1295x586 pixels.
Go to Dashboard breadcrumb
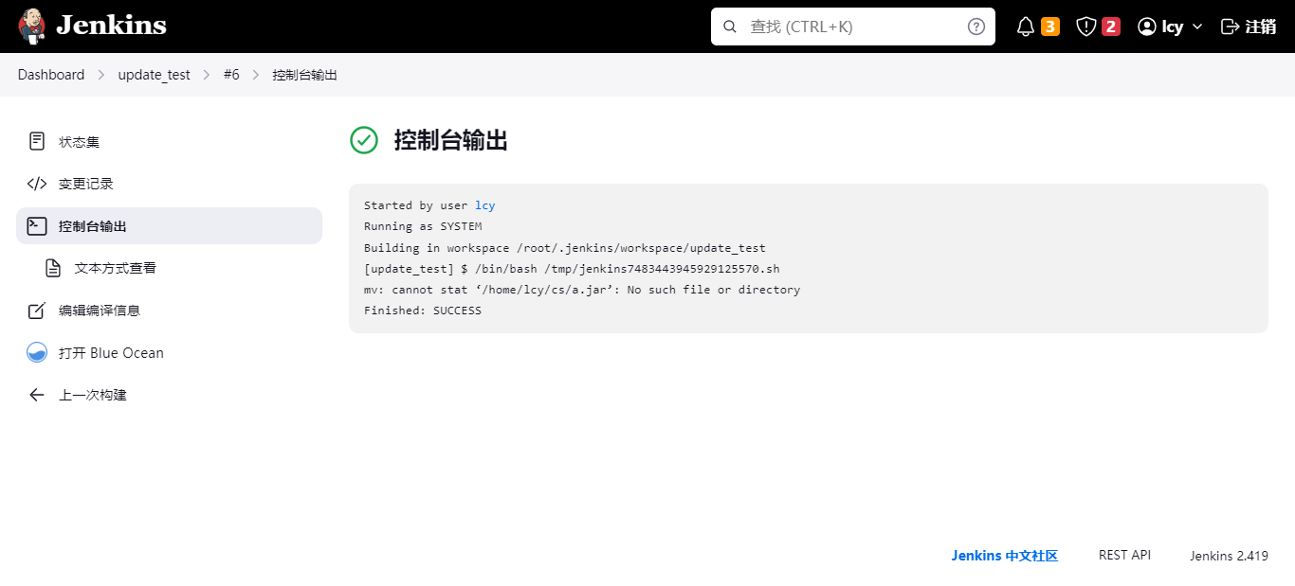(51, 75)
